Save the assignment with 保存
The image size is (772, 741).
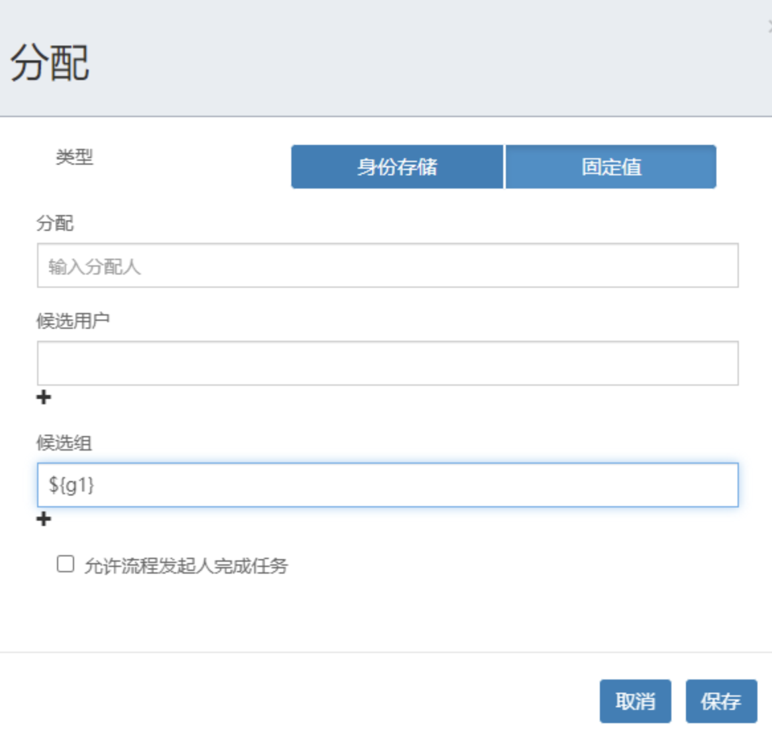pyautogui.click(x=721, y=701)
